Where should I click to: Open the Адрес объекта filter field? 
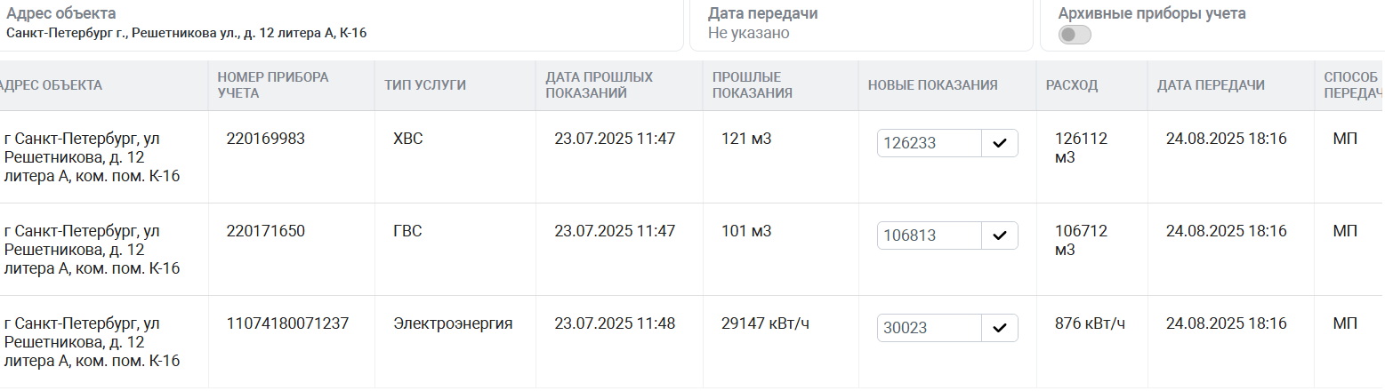342,25
